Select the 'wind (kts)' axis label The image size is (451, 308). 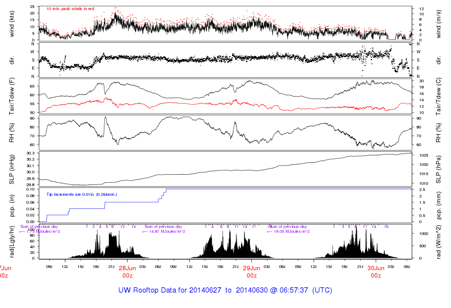(12, 24)
